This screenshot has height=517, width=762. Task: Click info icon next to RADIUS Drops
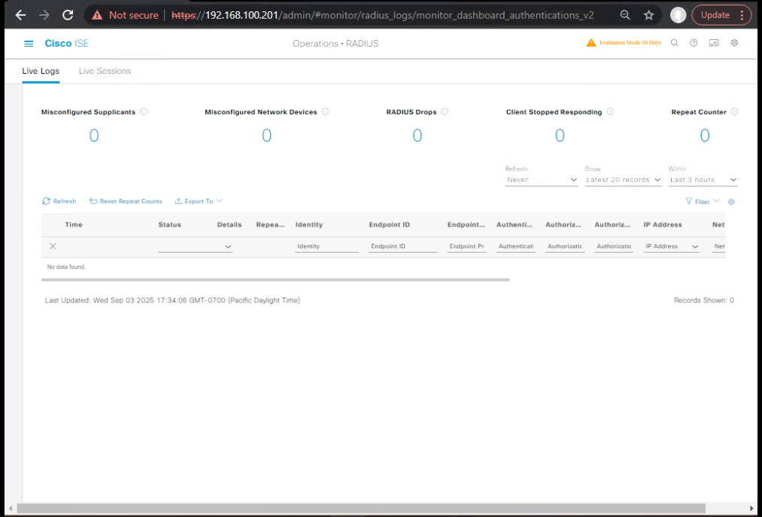point(445,112)
